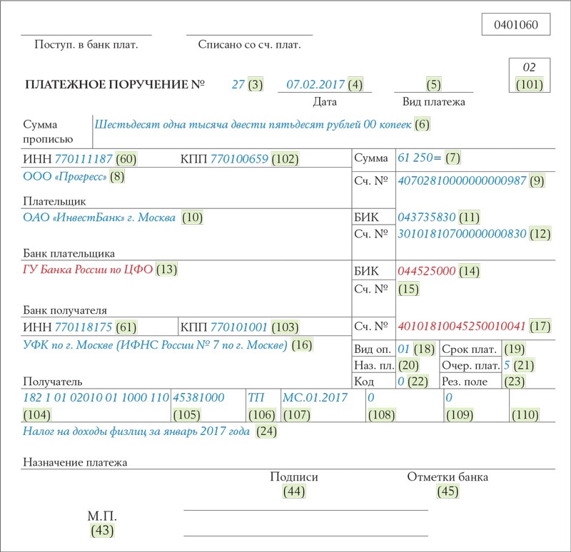
Task: Click recipient name УФК по г. Москве
Action: coord(155,346)
